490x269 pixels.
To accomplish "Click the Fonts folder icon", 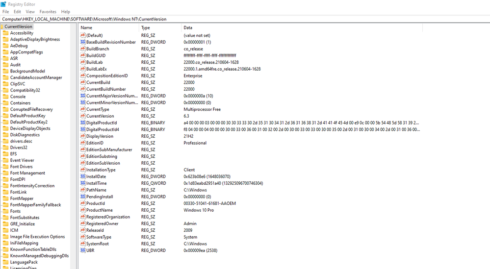I will pyautogui.click(x=5, y=211).
